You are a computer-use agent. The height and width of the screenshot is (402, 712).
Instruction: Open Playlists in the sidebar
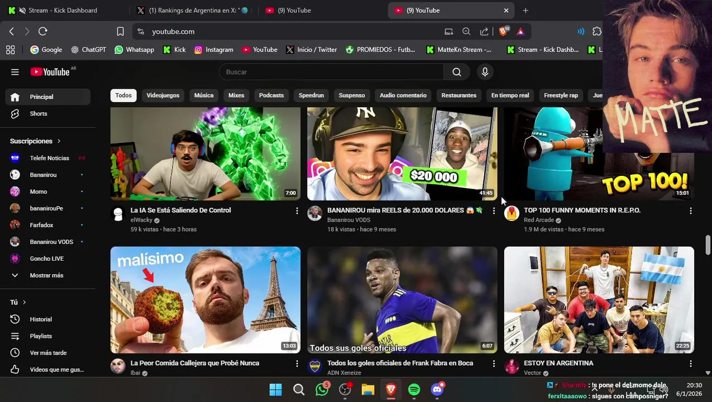tap(48, 336)
